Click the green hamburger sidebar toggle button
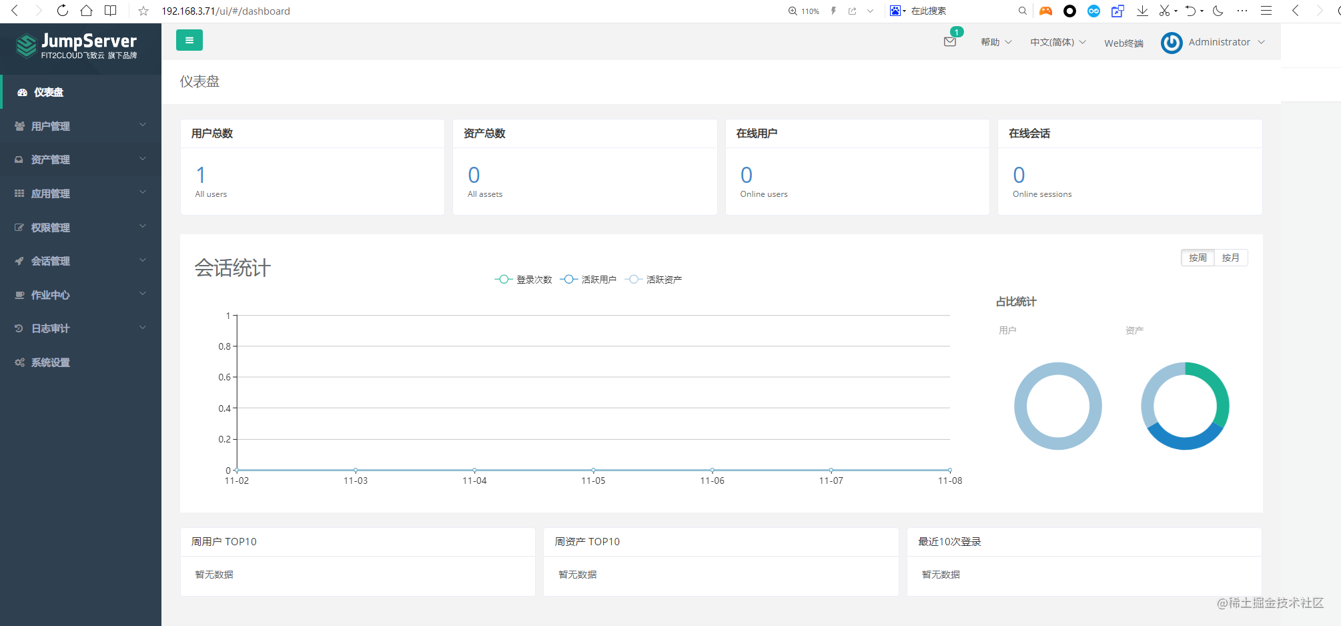 (x=189, y=41)
